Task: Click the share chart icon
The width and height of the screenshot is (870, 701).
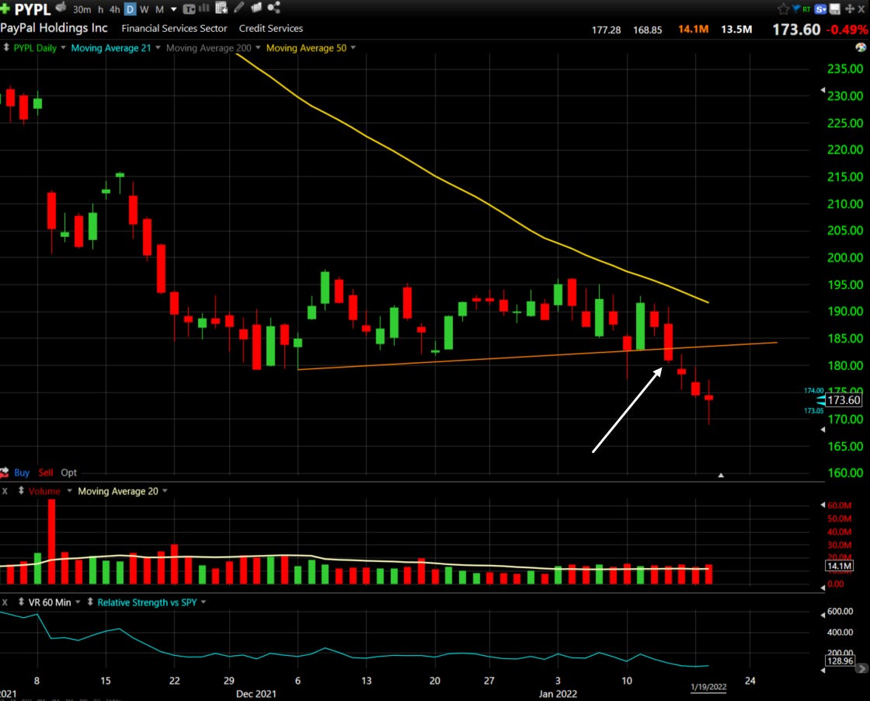Action: click(x=273, y=7)
